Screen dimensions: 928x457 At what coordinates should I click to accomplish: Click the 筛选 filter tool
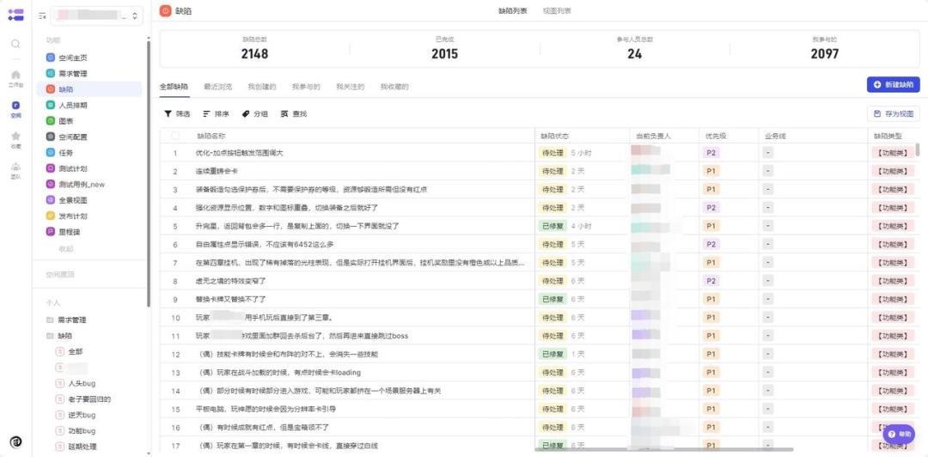[177, 113]
